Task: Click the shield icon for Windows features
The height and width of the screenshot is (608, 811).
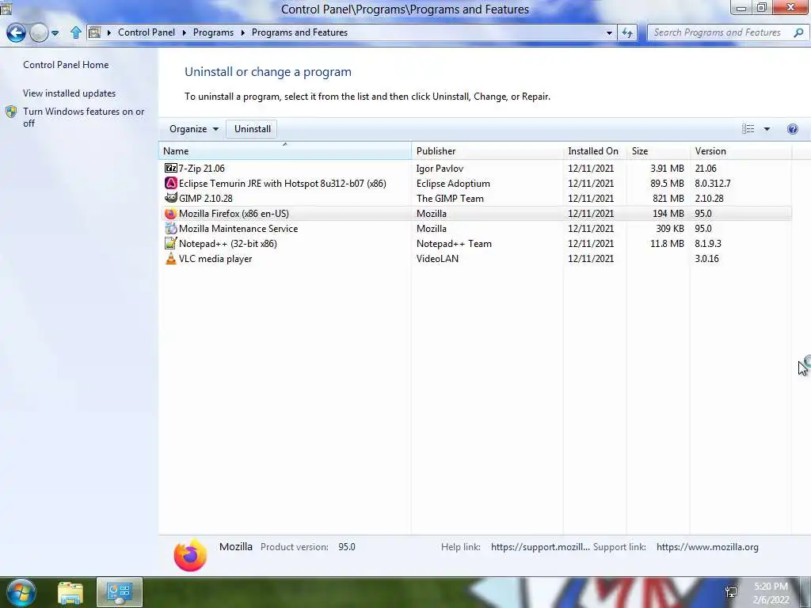Action: (x=11, y=112)
